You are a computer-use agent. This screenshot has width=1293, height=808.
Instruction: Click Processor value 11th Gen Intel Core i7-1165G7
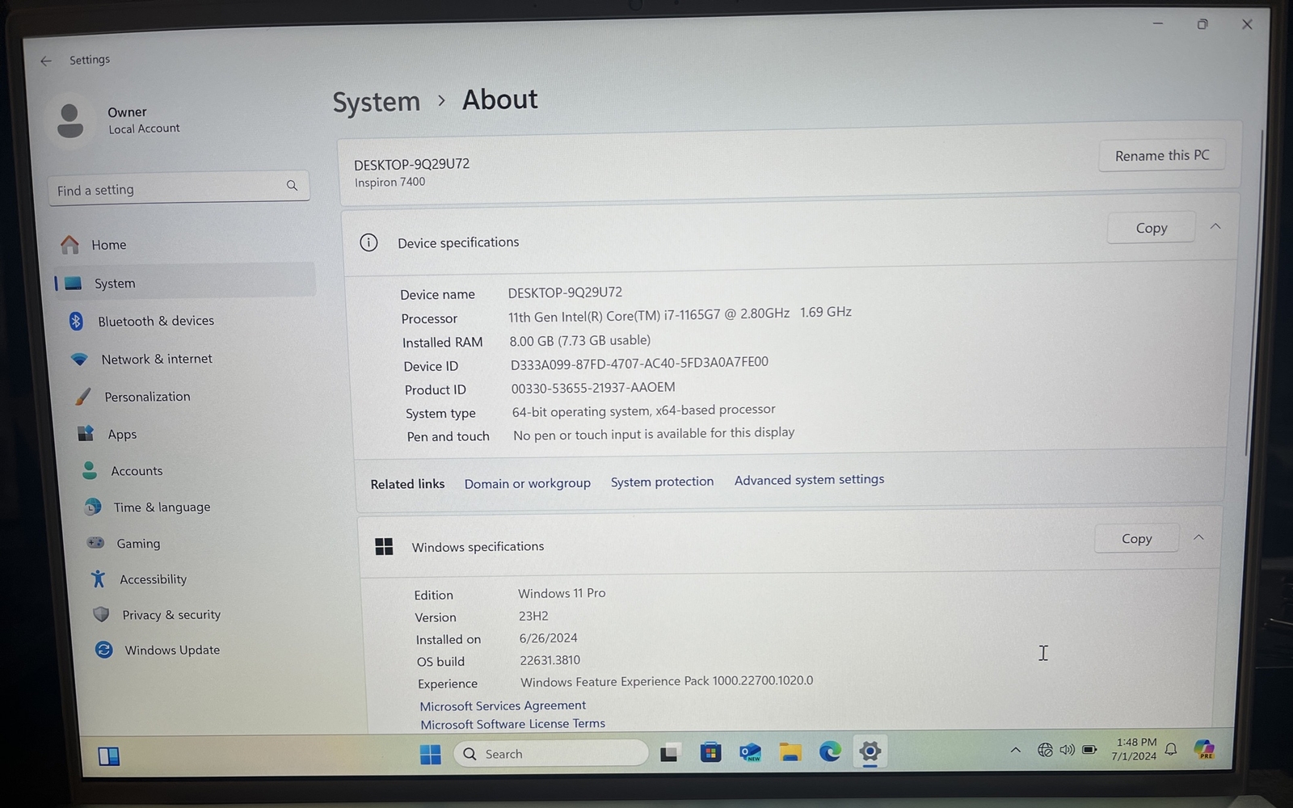pyautogui.click(x=680, y=314)
